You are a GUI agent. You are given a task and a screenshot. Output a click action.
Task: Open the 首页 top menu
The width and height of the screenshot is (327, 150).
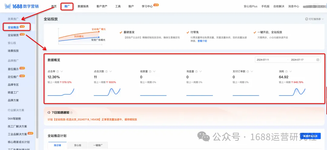pyautogui.click(x=54, y=6)
